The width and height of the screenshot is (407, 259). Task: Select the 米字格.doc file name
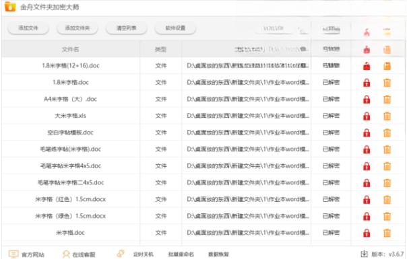coord(70,233)
